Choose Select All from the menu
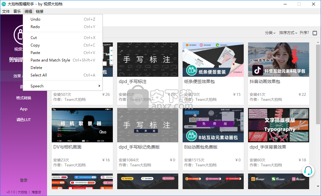Viewport: 321px width, 196px height. (x=63, y=75)
